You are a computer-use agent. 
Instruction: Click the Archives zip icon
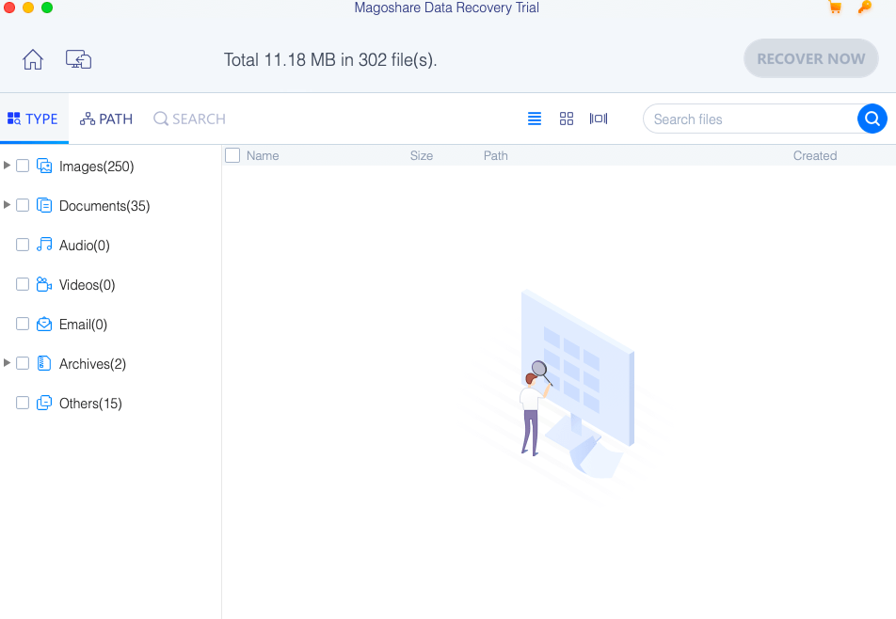point(44,364)
